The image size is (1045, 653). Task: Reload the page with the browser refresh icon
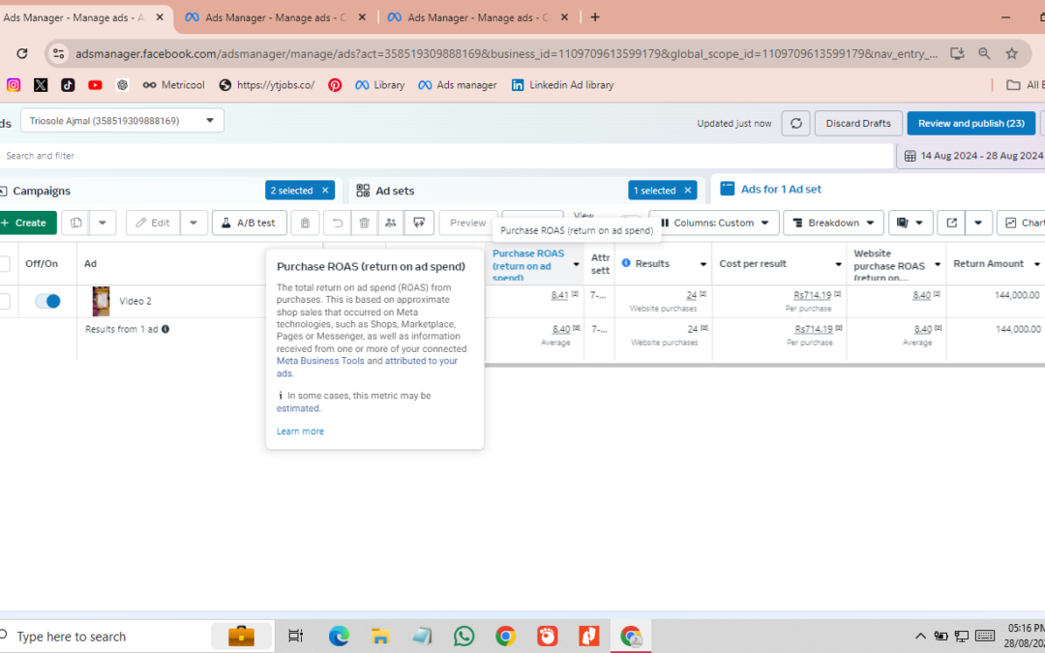point(22,53)
